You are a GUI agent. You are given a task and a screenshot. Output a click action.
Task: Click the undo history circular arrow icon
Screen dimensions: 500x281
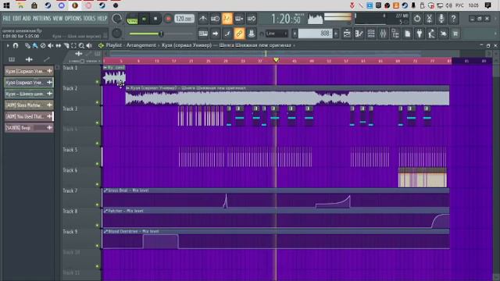coord(417,19)
